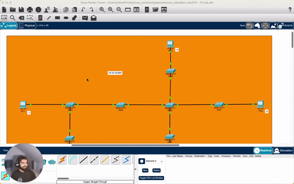Switch to Simulation mode
Viewport: 294px width, 184px height.
(283, 150)
